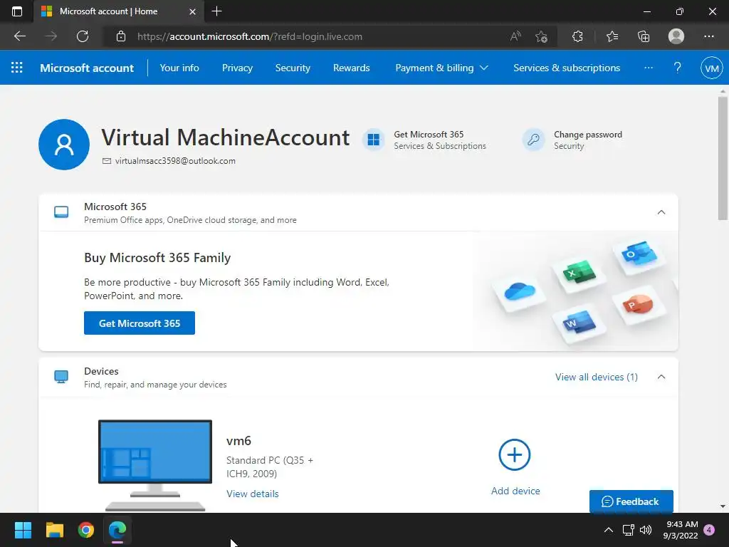Show more navigation items ellipsis
The height and width of the screenshot is (547, 729).
pos(649,68)
